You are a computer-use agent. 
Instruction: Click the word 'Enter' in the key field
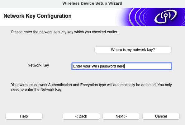[78, 66]
